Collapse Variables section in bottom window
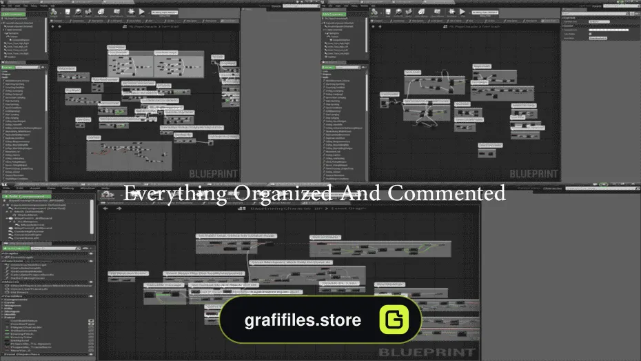641x361 pixels. pos(3,296)
